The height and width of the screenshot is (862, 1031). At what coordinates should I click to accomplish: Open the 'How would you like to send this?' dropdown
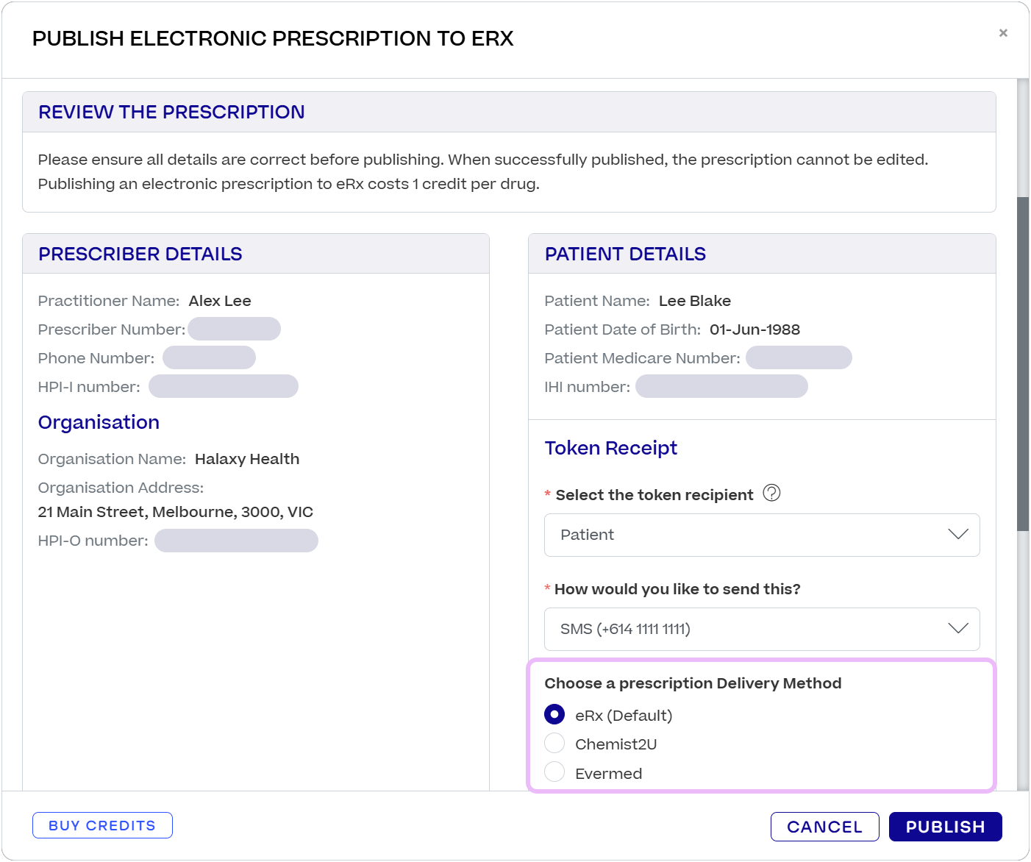tap(762, 629)
